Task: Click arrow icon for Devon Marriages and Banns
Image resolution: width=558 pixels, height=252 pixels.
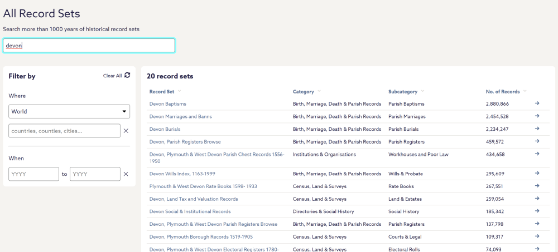Action: (x=537, y=116)
